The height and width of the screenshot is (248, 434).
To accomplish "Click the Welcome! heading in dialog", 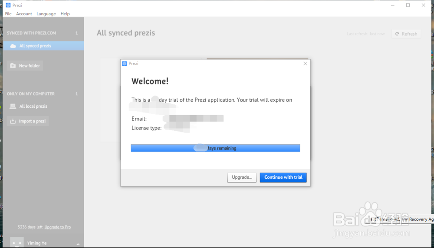I will (150, 81).
